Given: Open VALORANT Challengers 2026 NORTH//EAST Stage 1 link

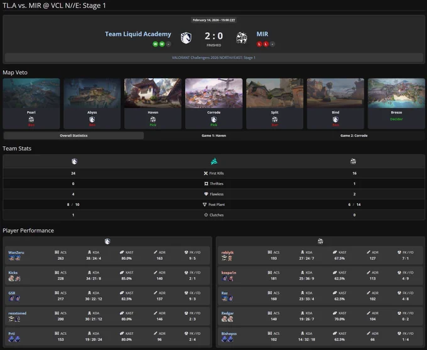Looking at the screenshot, I should [213, 58].
